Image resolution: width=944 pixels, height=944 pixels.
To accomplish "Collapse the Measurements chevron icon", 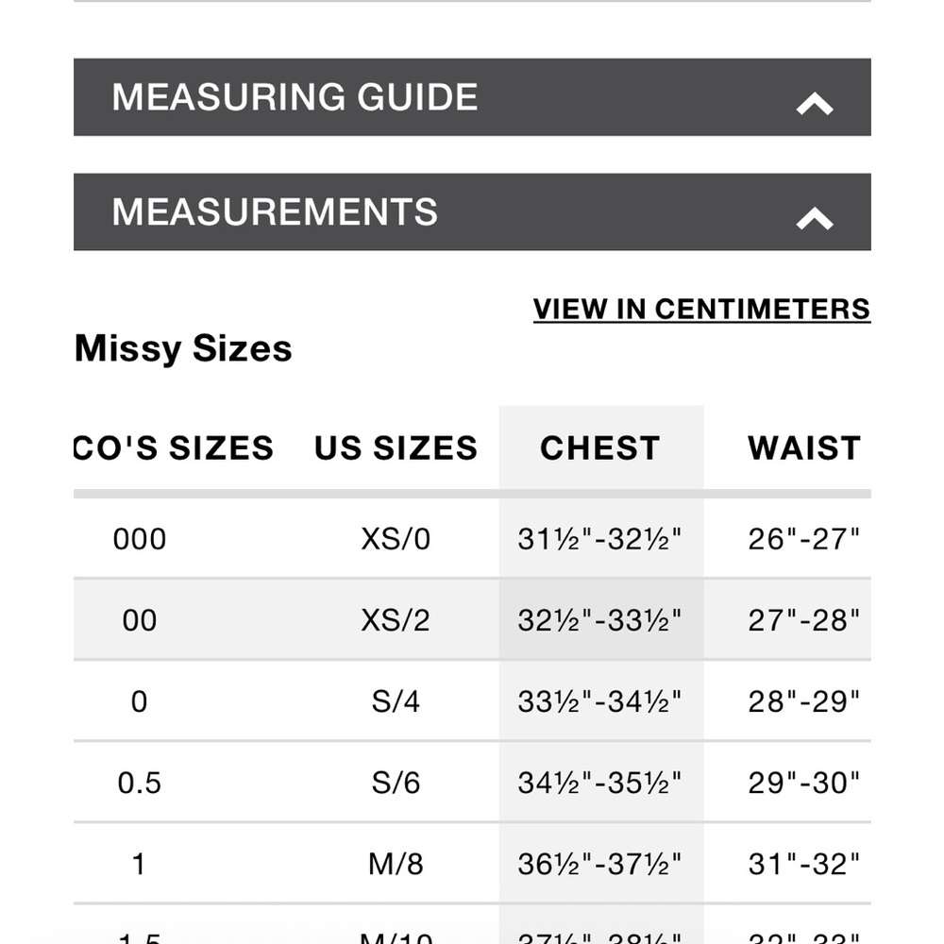I will coord(814,218).
